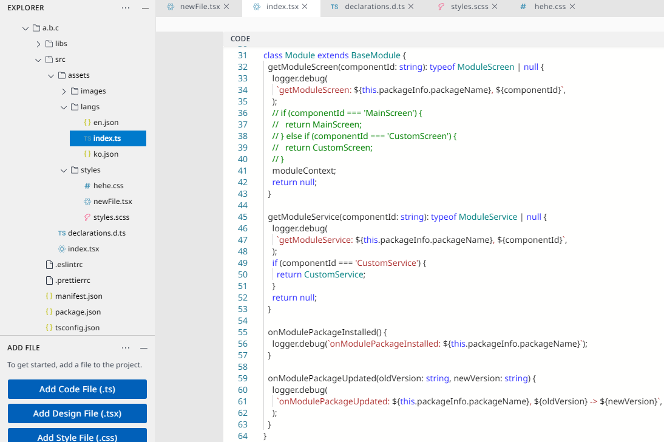This screenshot has width=664, height=442.
Task: Collapse the assets folder chevron
Action: click(51, 75)
